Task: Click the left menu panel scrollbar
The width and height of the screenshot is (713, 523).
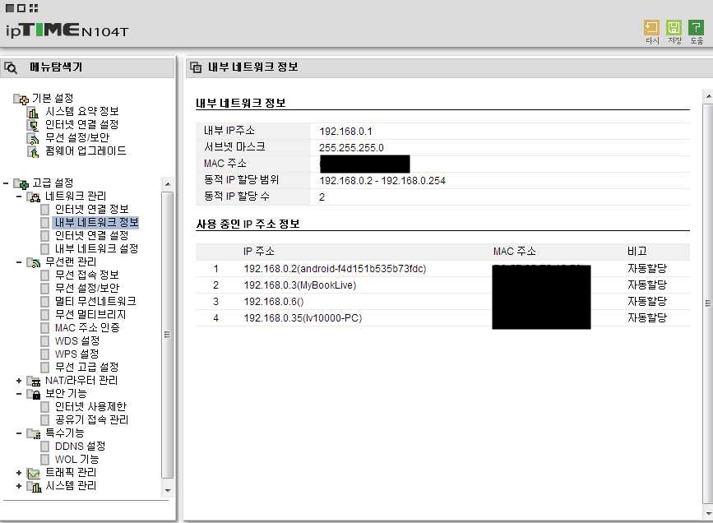Action: coord(168,334)
